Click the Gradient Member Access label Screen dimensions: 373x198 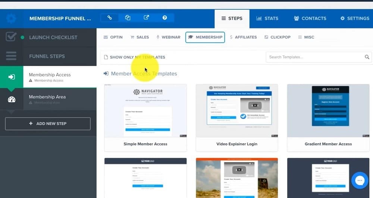coord(328,144)
